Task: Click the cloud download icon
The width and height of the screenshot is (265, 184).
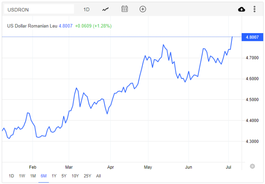Action: pos(241,9)
